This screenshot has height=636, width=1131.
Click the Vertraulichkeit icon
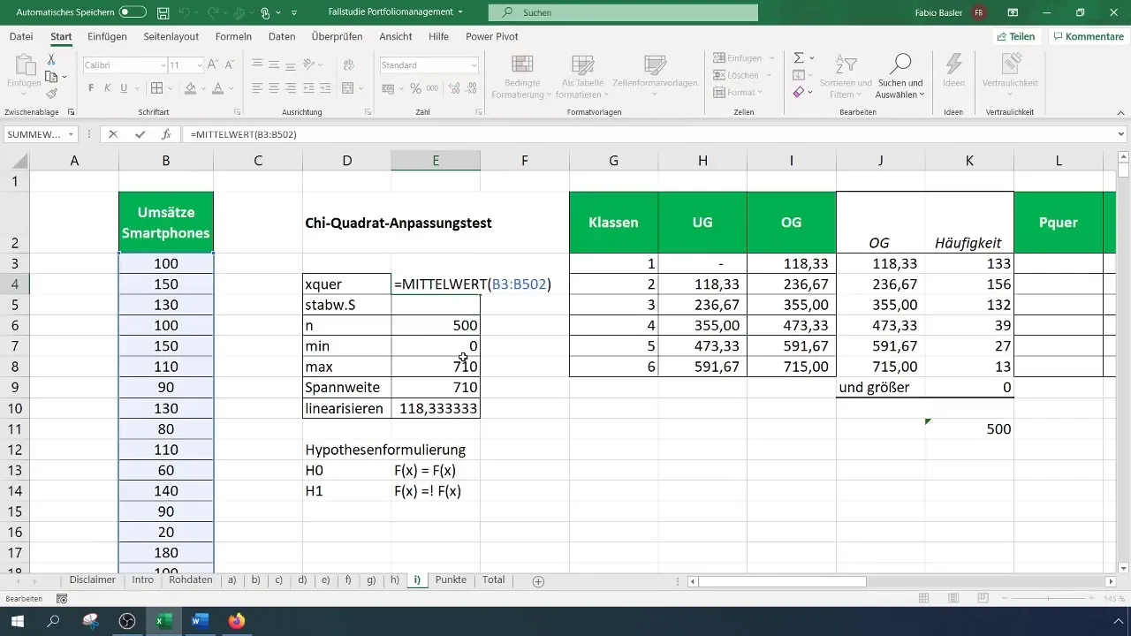pos(1010,64)
